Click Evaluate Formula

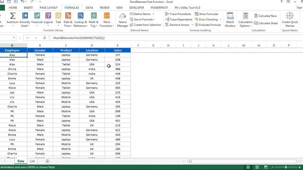[208, 25]
